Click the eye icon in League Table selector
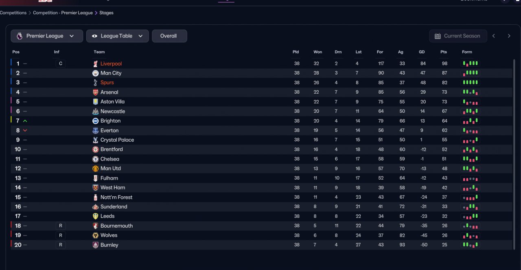This screenshot has height=270, width=521. (x=94, y=36)
